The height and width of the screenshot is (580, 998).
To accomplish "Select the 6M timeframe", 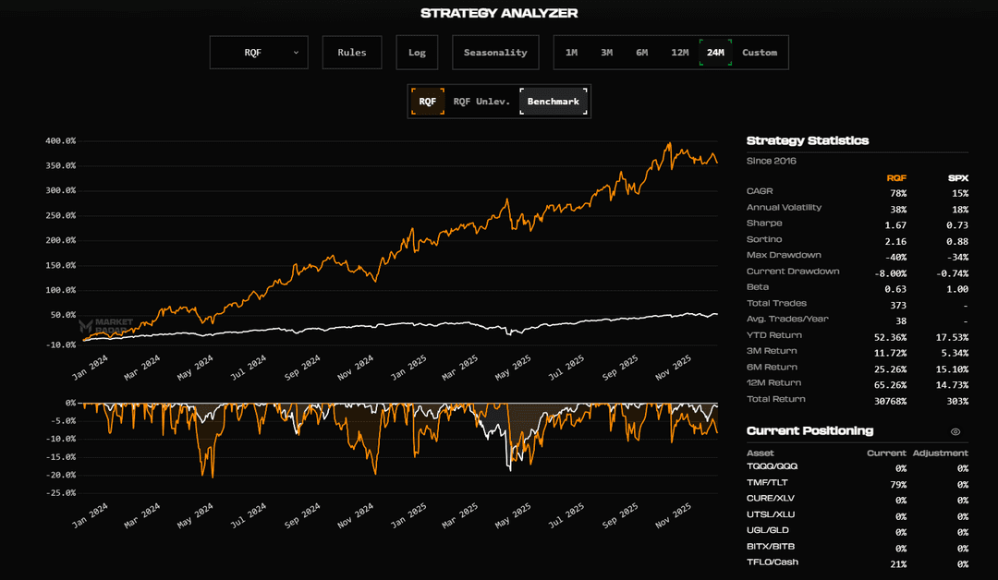I will click(642, 53).
